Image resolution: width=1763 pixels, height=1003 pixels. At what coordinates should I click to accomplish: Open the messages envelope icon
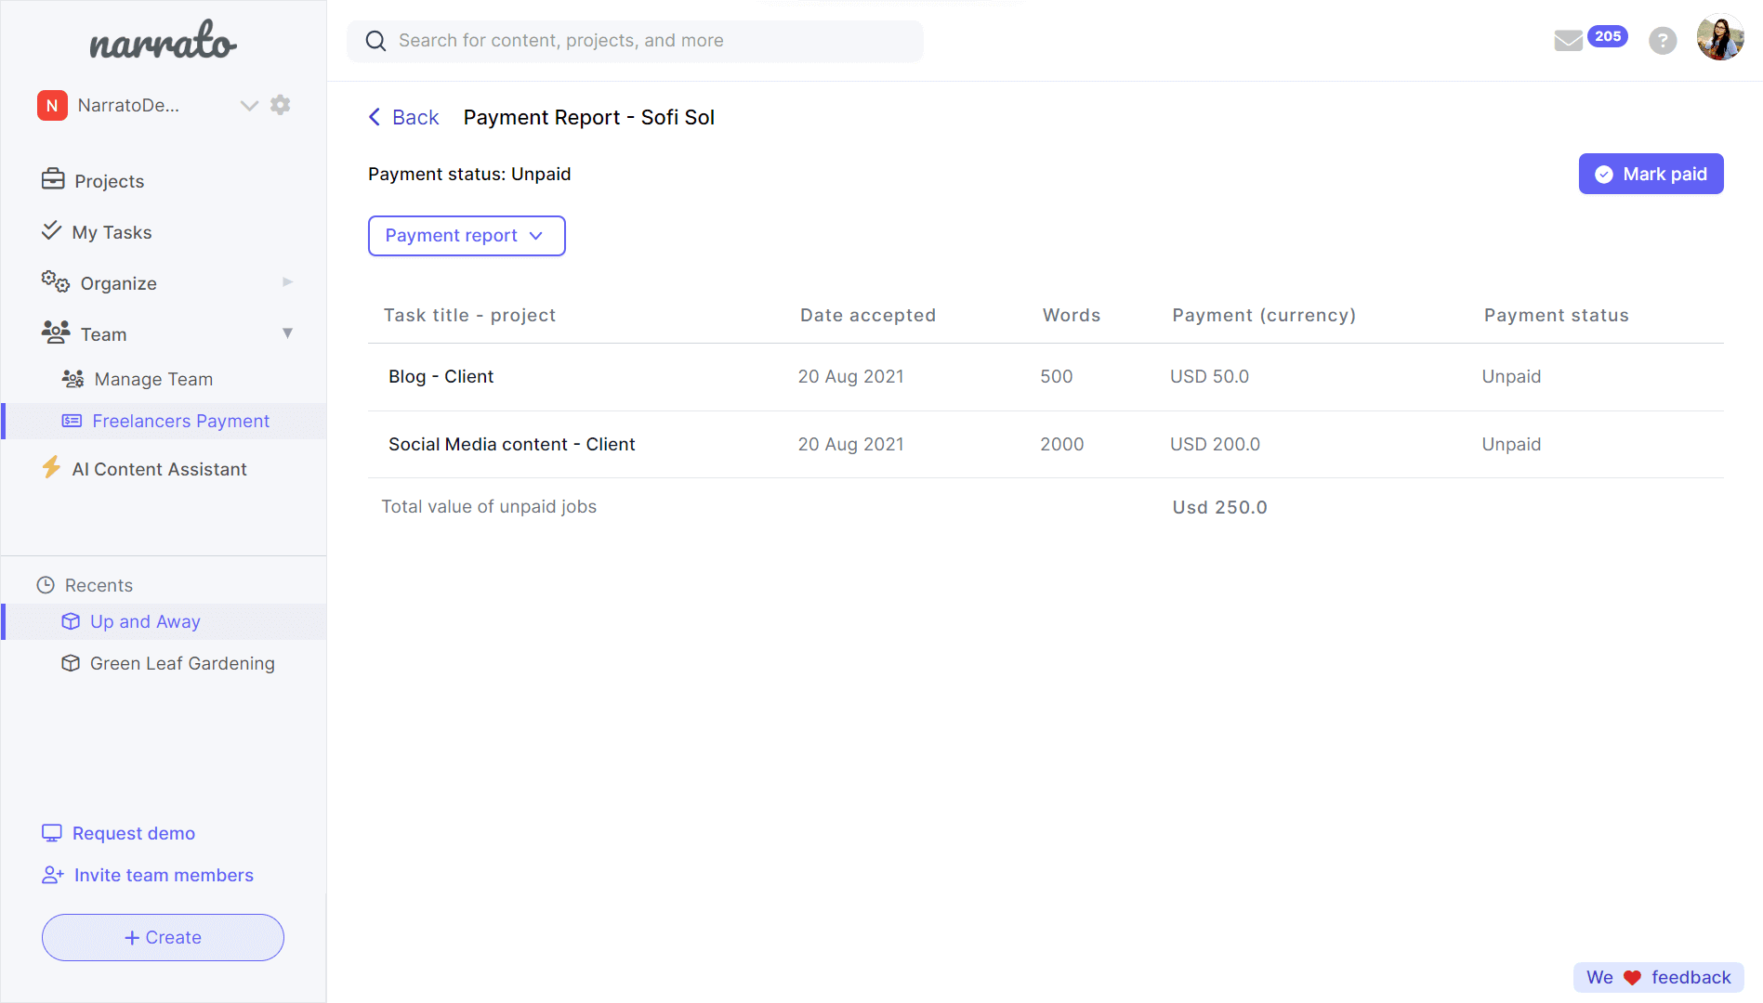[1569, 41]
